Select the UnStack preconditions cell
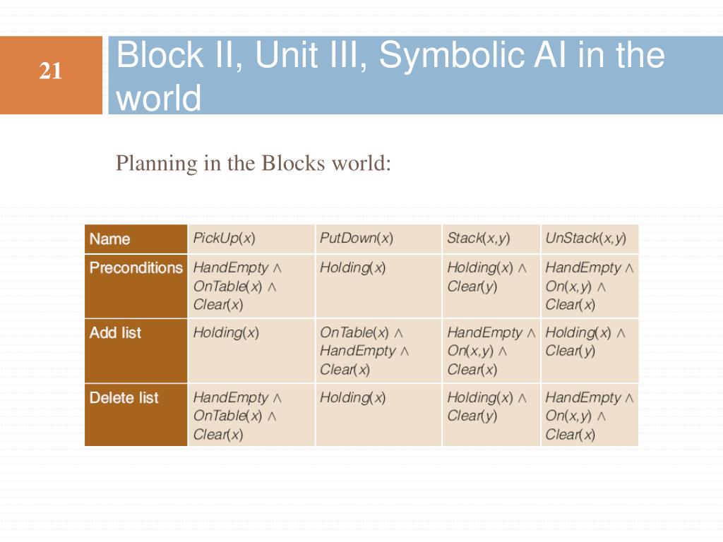 [590, 287]
